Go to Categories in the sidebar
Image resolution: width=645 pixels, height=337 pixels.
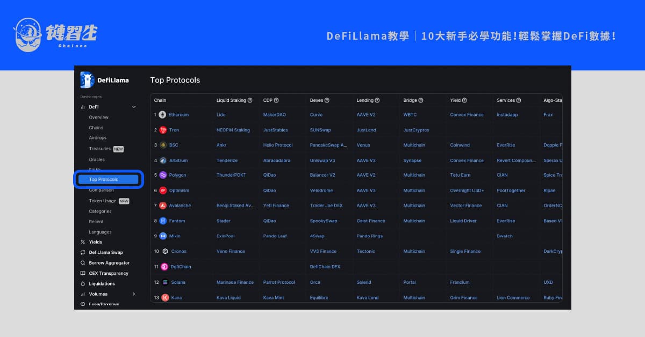101,211
